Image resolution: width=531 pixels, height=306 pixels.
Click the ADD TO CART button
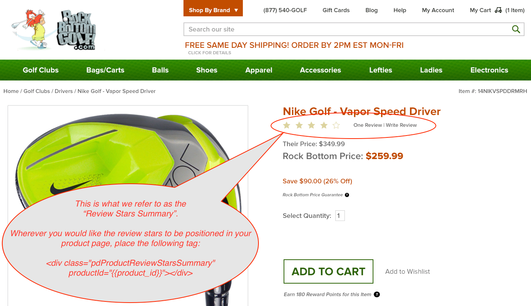[x=328, y=271]
